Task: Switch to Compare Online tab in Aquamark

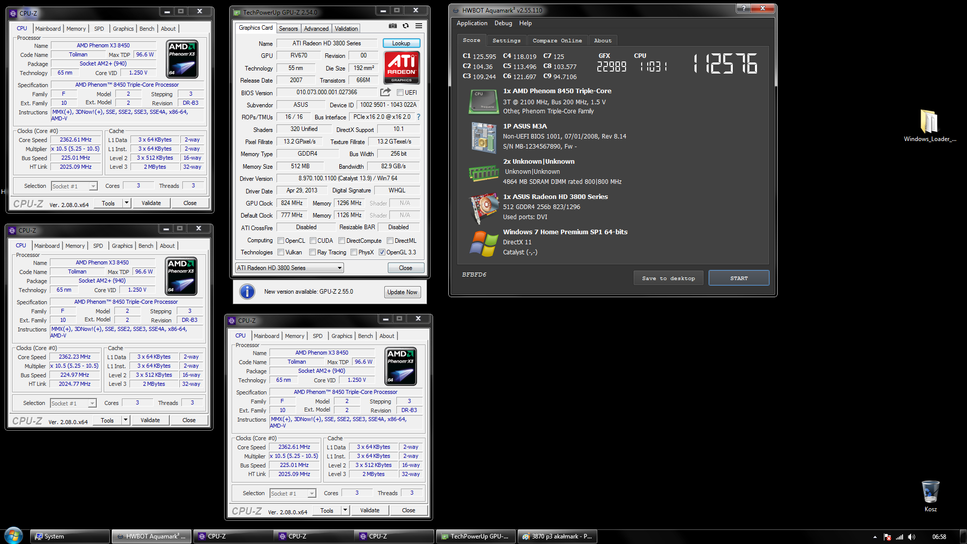Action: click(557, 40)
